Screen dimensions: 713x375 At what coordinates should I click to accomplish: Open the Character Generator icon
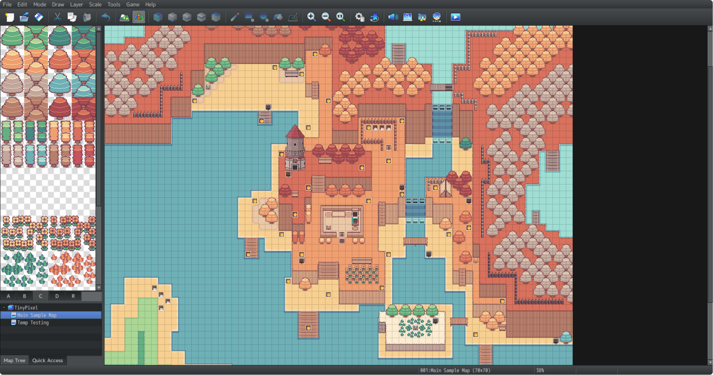pyautogui.click(x=437, y=17)
